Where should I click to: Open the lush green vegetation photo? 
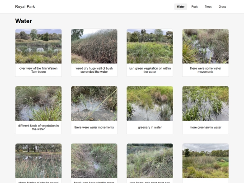click(150, 46)
